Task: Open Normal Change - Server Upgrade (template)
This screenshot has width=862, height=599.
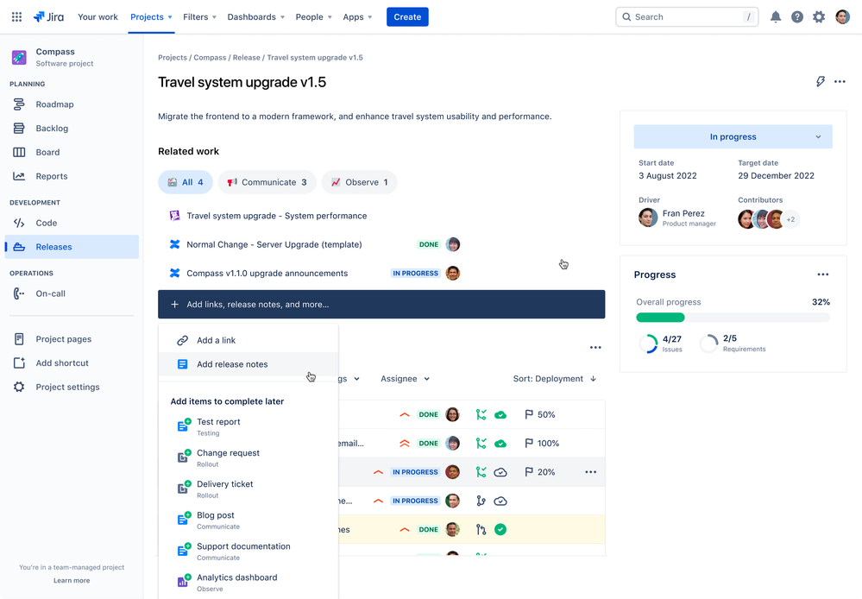Action: tap(274, 245)
